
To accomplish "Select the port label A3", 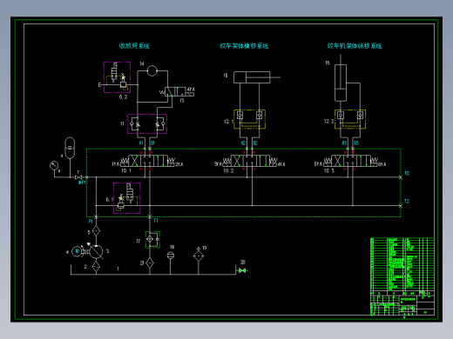I will click(x=344, y=143).
